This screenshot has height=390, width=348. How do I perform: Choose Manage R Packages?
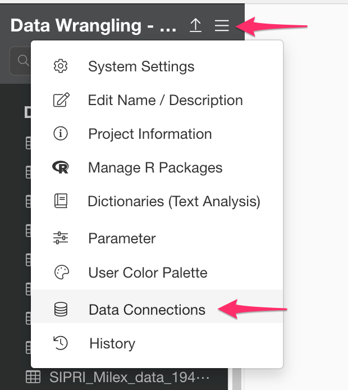tap(155, 167)
